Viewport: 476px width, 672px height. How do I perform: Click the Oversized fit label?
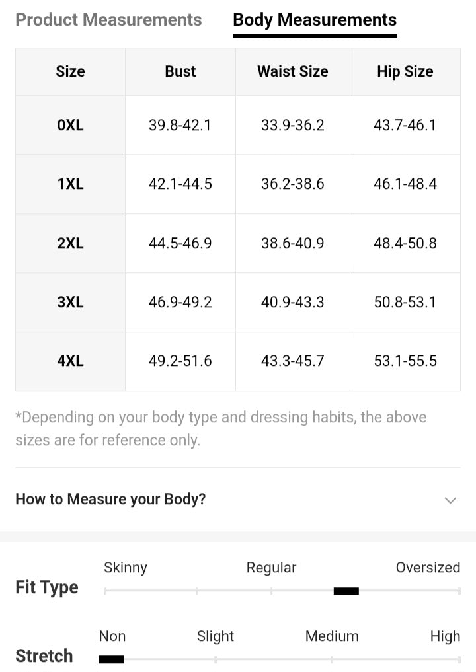pyautogui.click(x=428, y=568)
